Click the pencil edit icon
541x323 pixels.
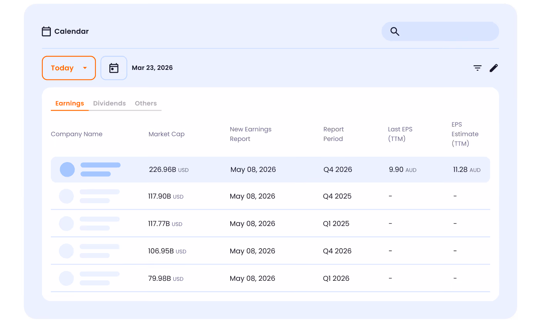click(x=494, y=68)
